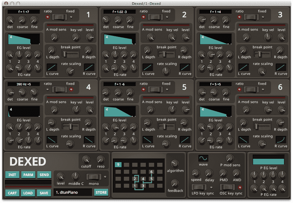Click the algorithm knob
This screenshot has height=203, width=293.
click(175, 164)
